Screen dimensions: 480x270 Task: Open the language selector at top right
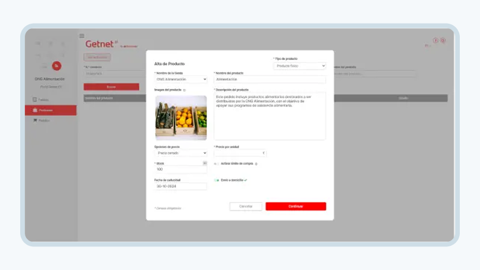[x=427, y=46]
